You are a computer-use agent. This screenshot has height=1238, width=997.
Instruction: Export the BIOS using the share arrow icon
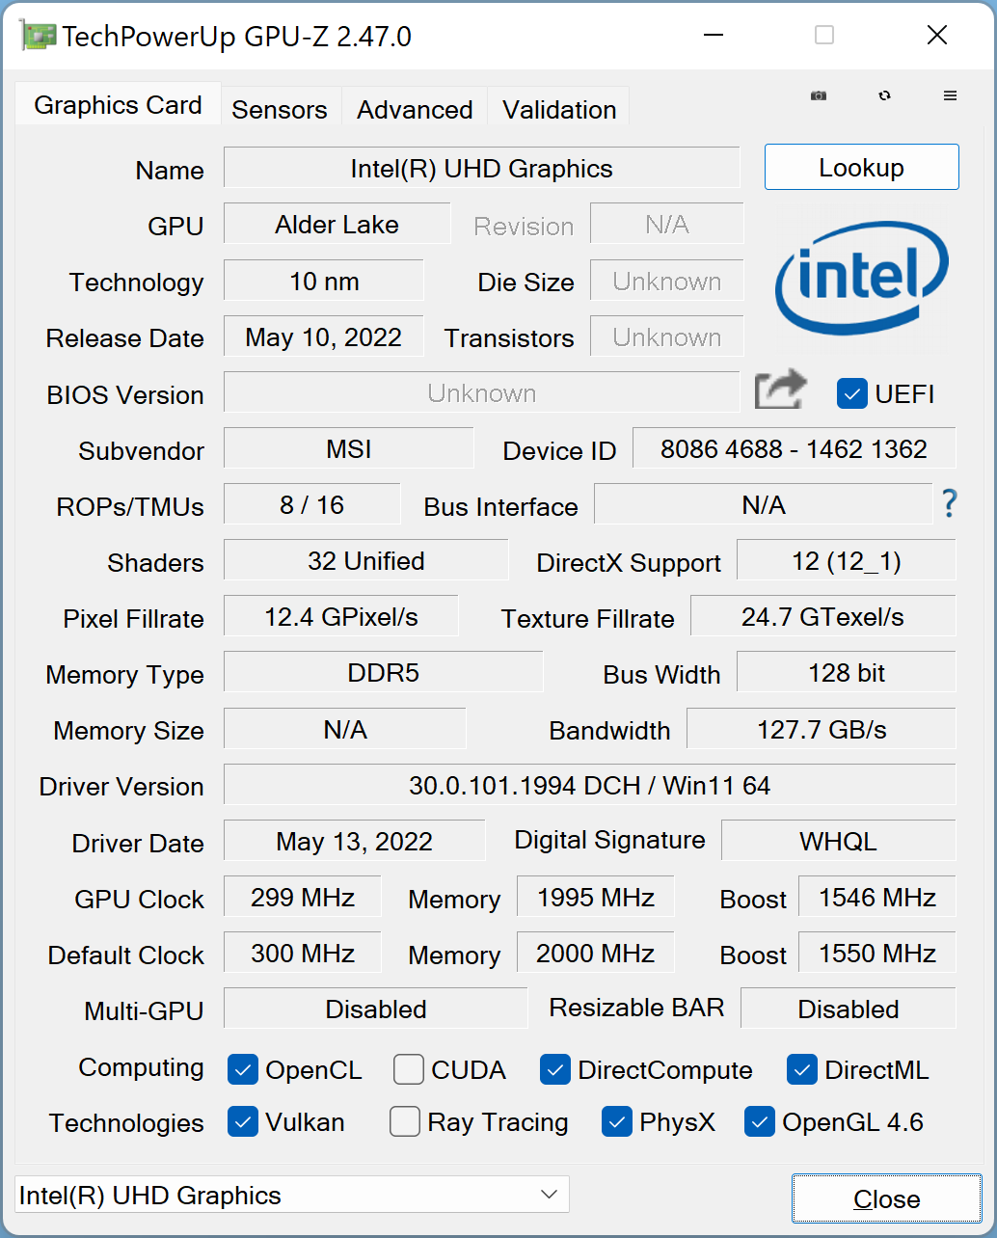click(779, 389)
